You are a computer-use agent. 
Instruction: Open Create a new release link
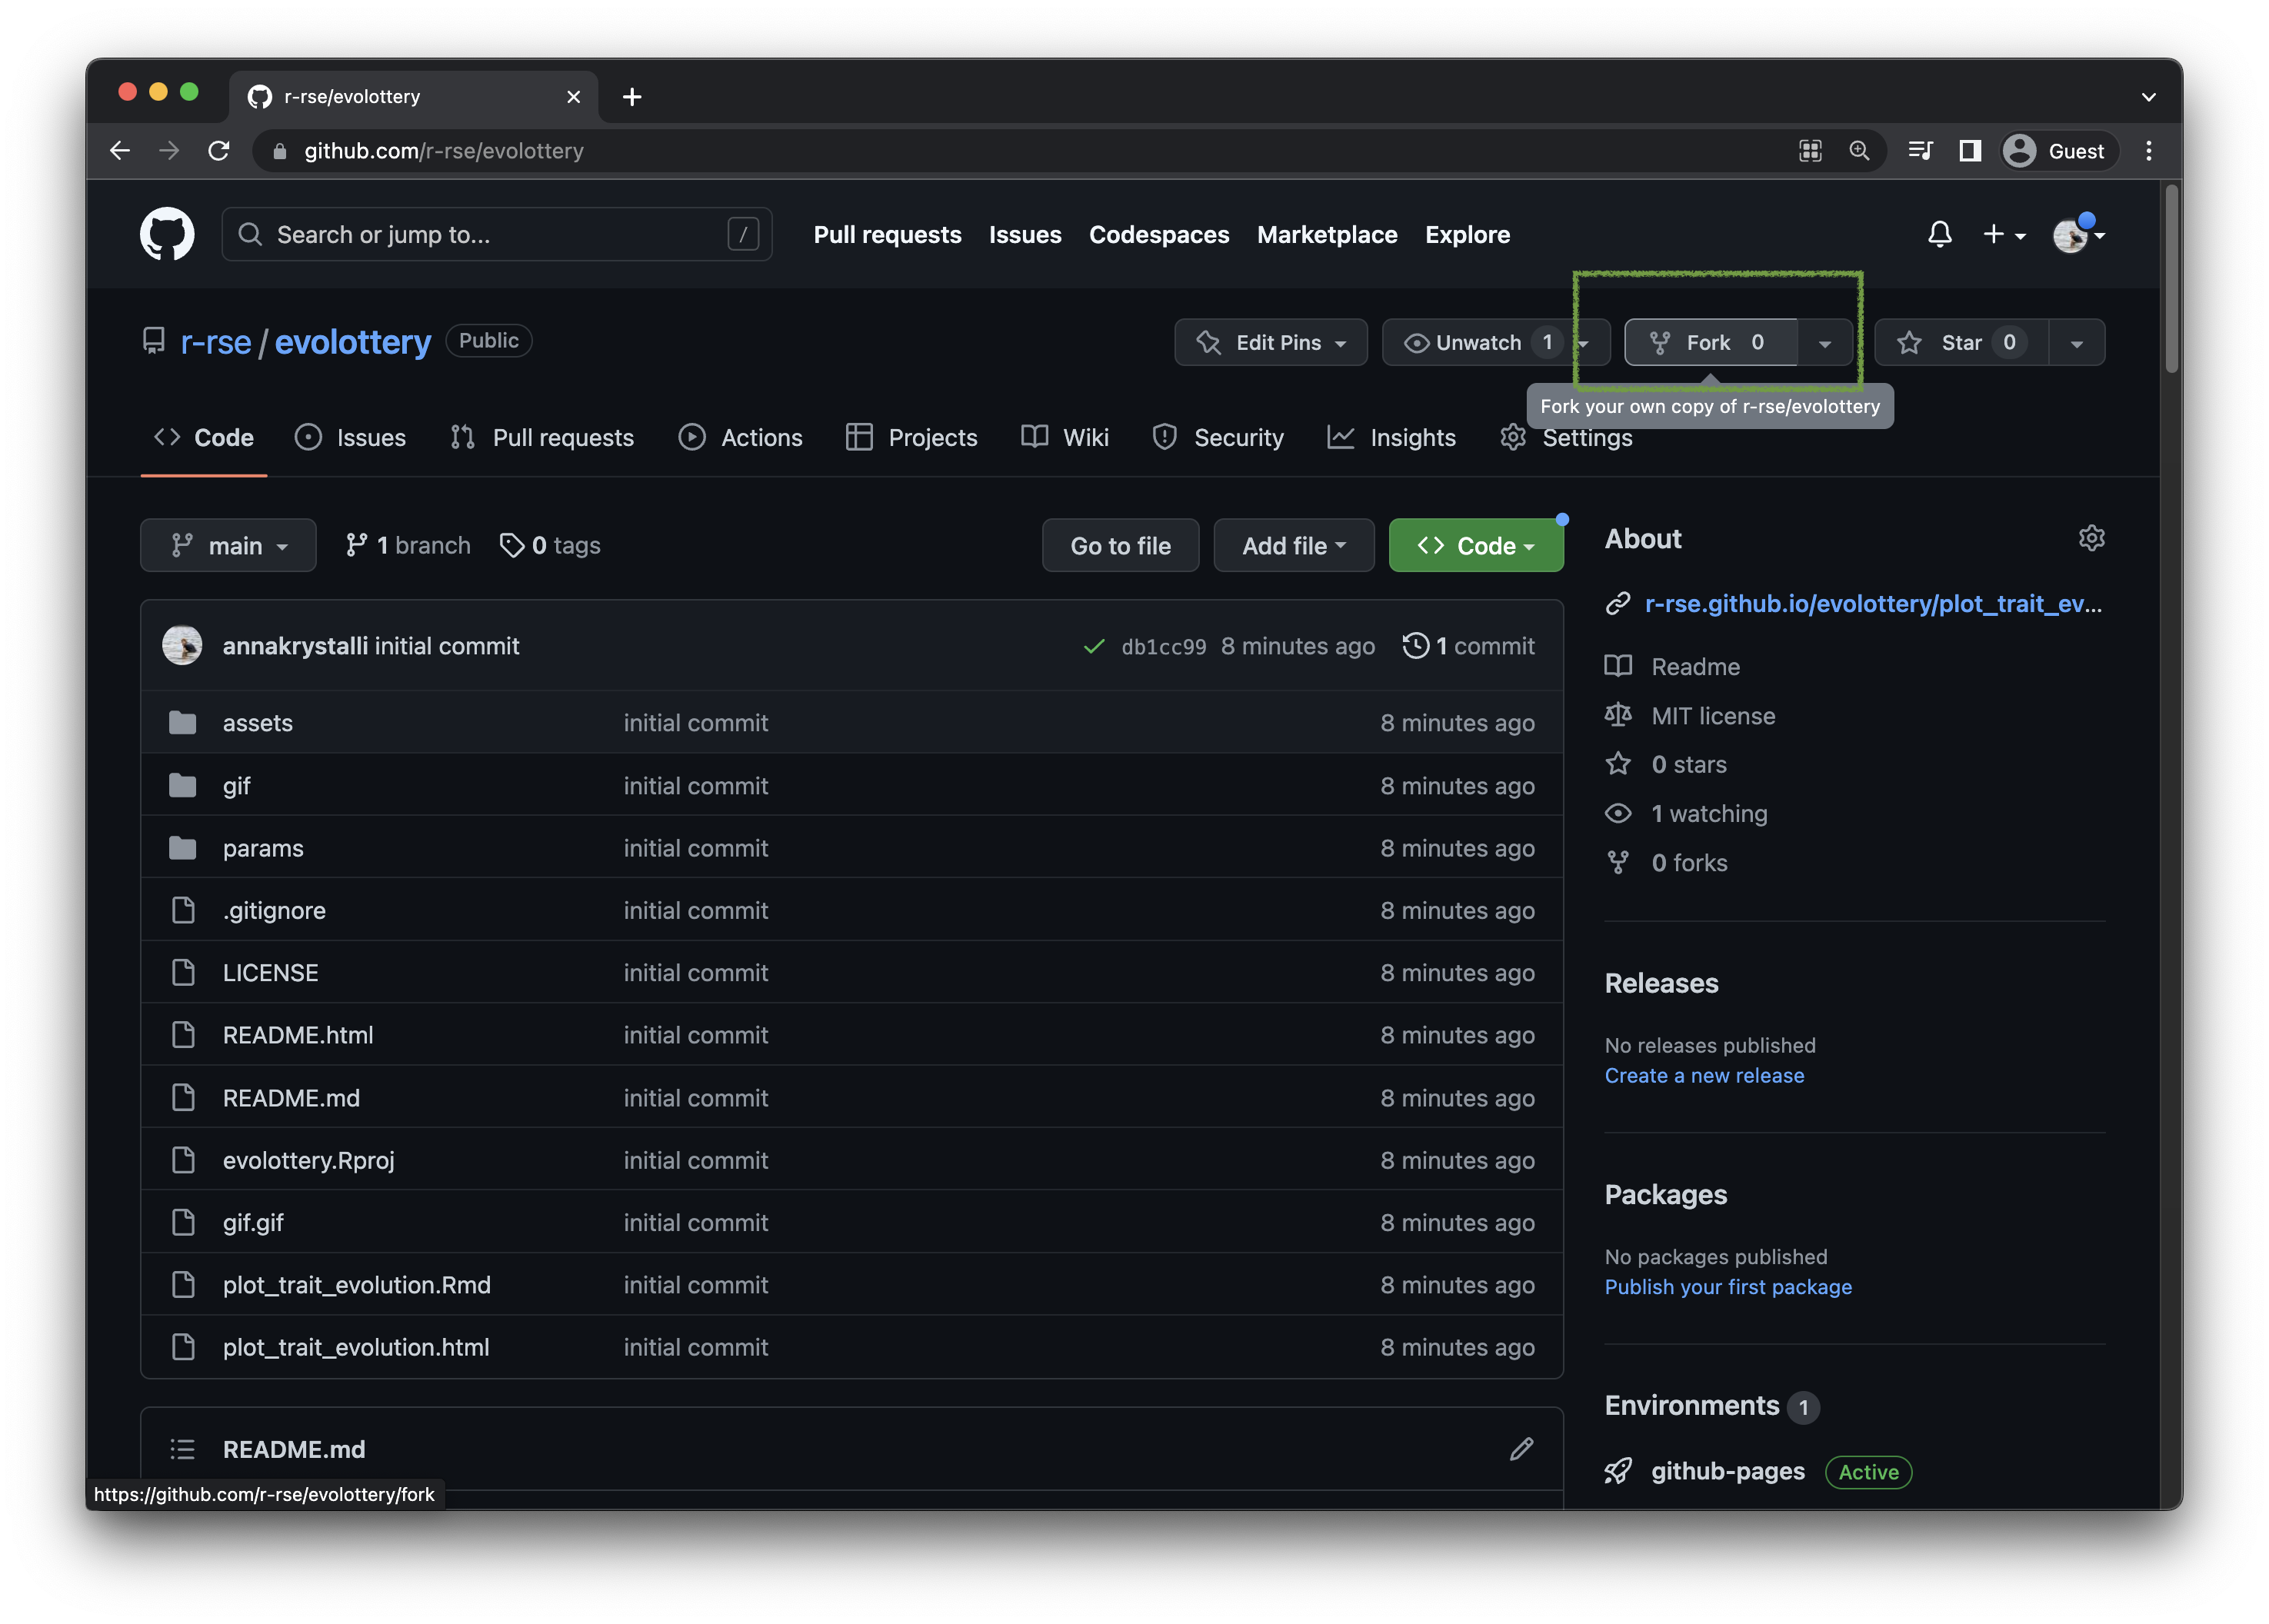coord(1704,1075)
